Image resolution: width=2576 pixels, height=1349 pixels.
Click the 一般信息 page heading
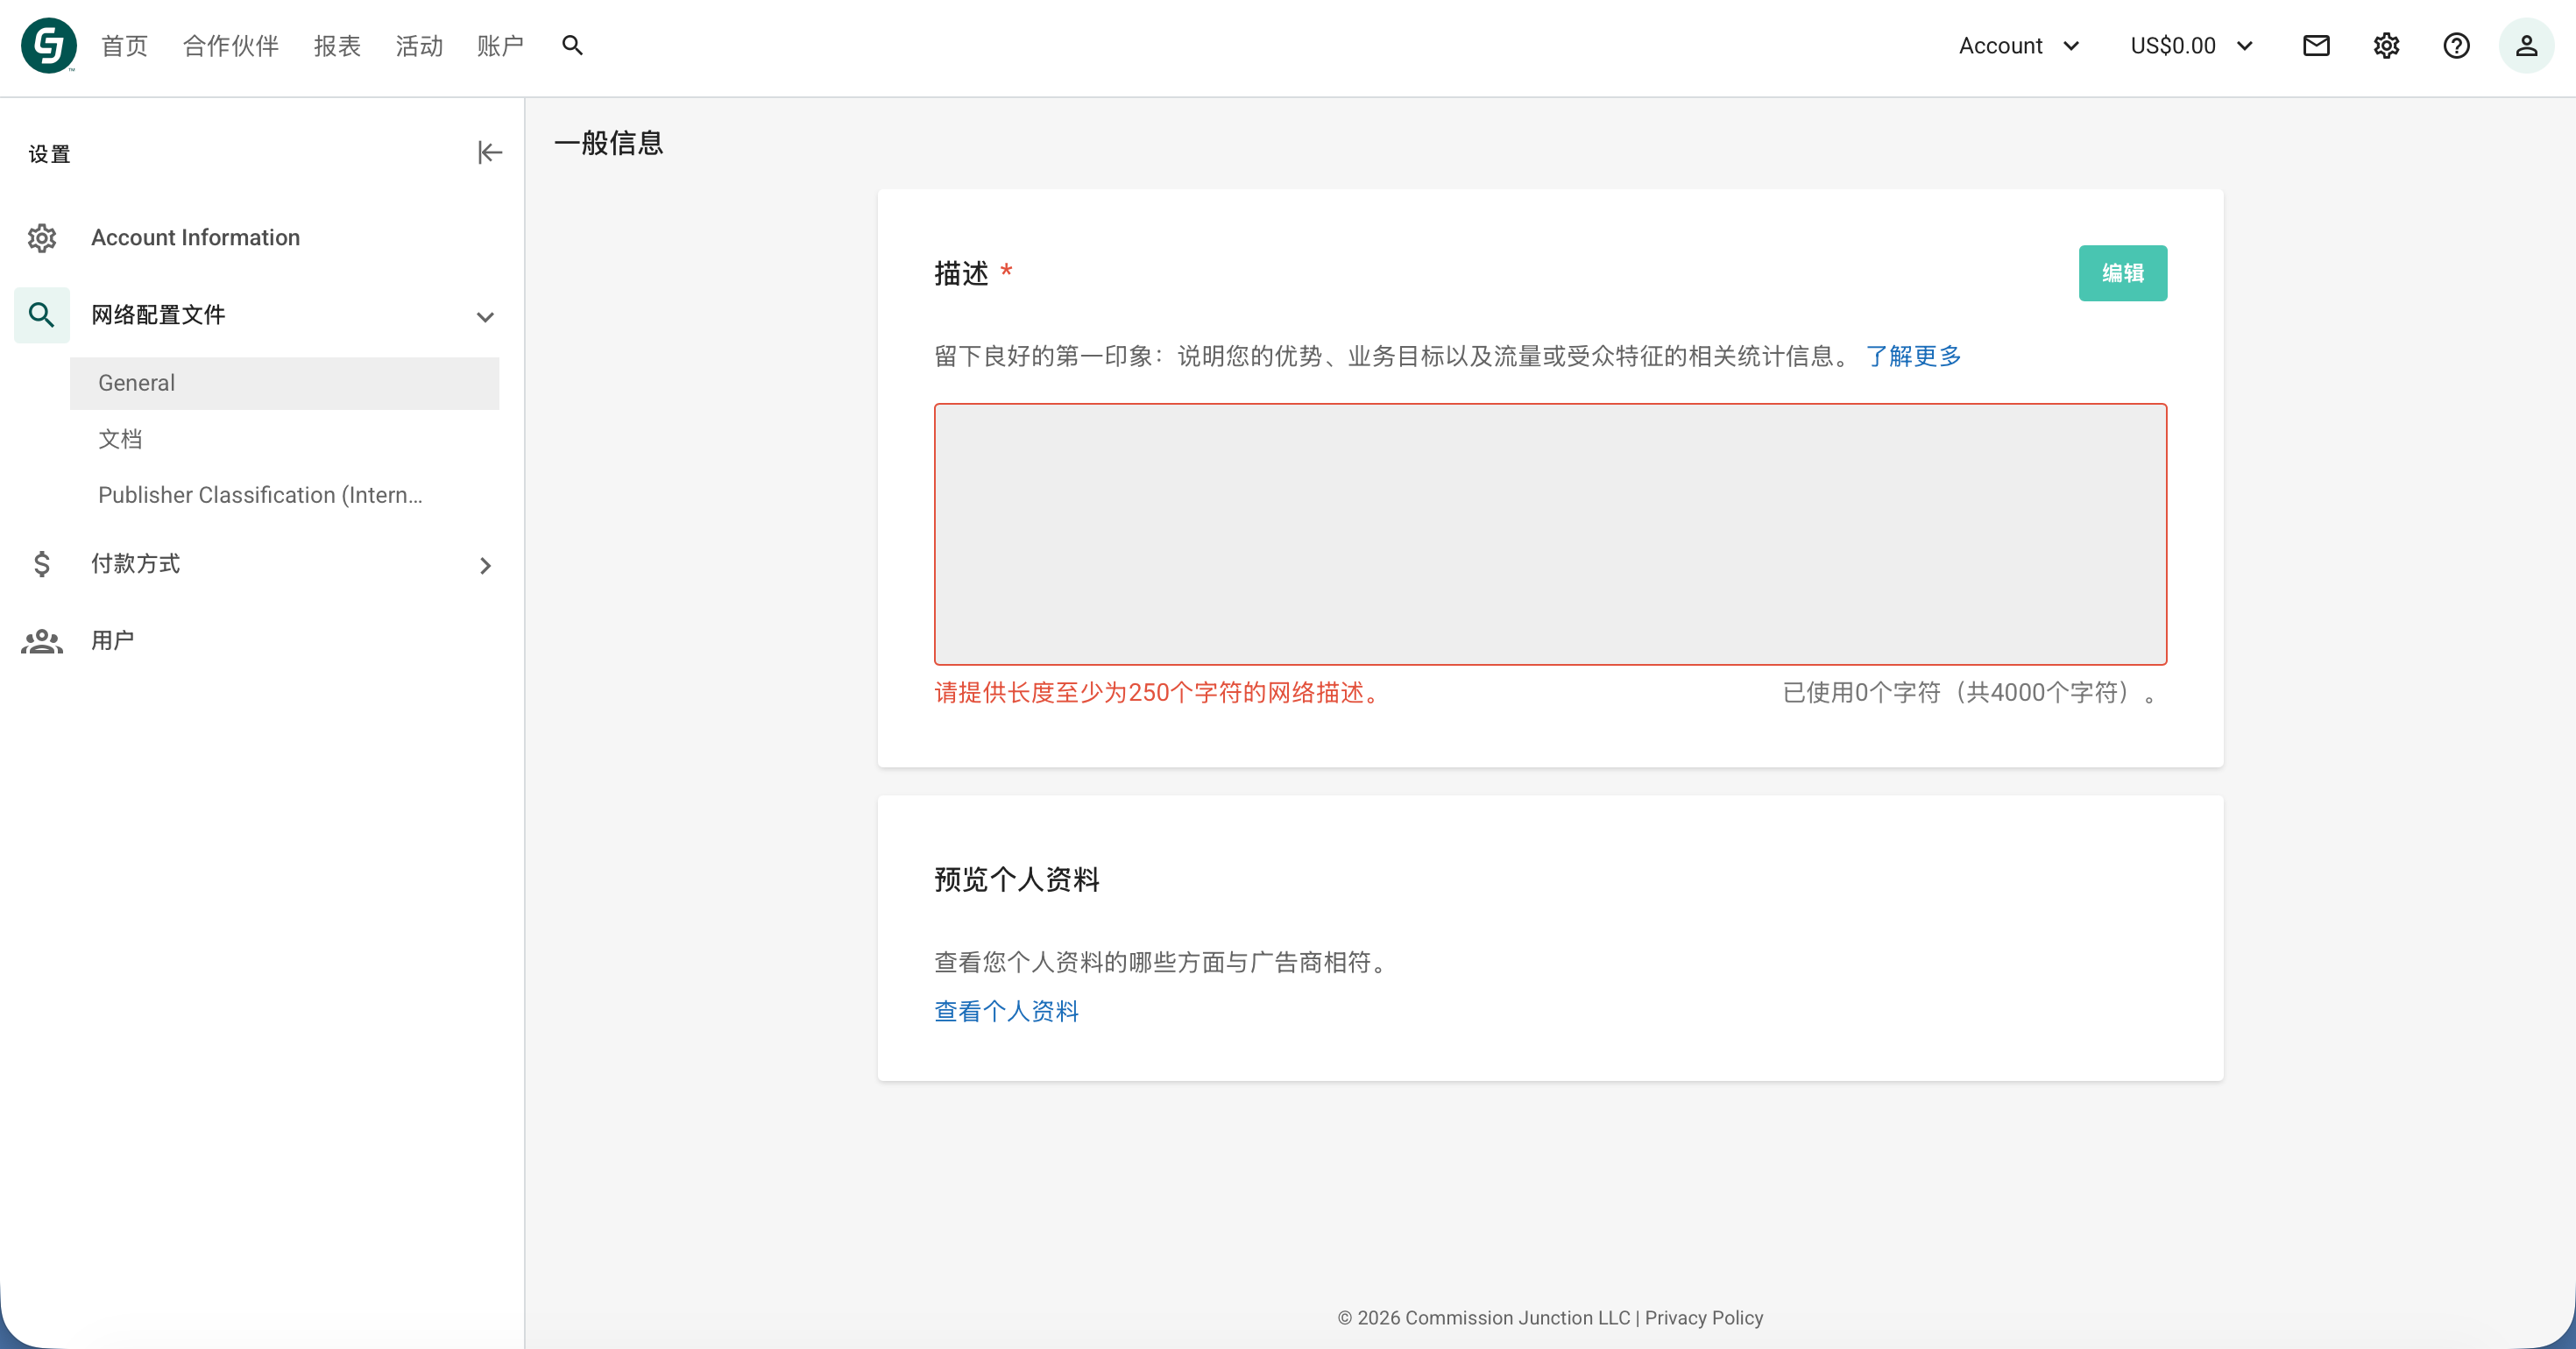pyautogui.click(x=609, y=143)
